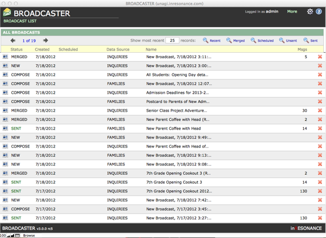This screenshot has width=326, height=238.
Task: Open detail icon for 7th Grade Cookout 2012
Action: [5, 191]
